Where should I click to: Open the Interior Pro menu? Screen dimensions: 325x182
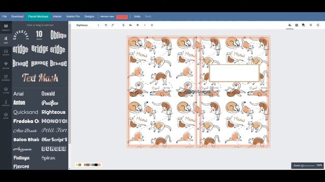pos(73,17)
